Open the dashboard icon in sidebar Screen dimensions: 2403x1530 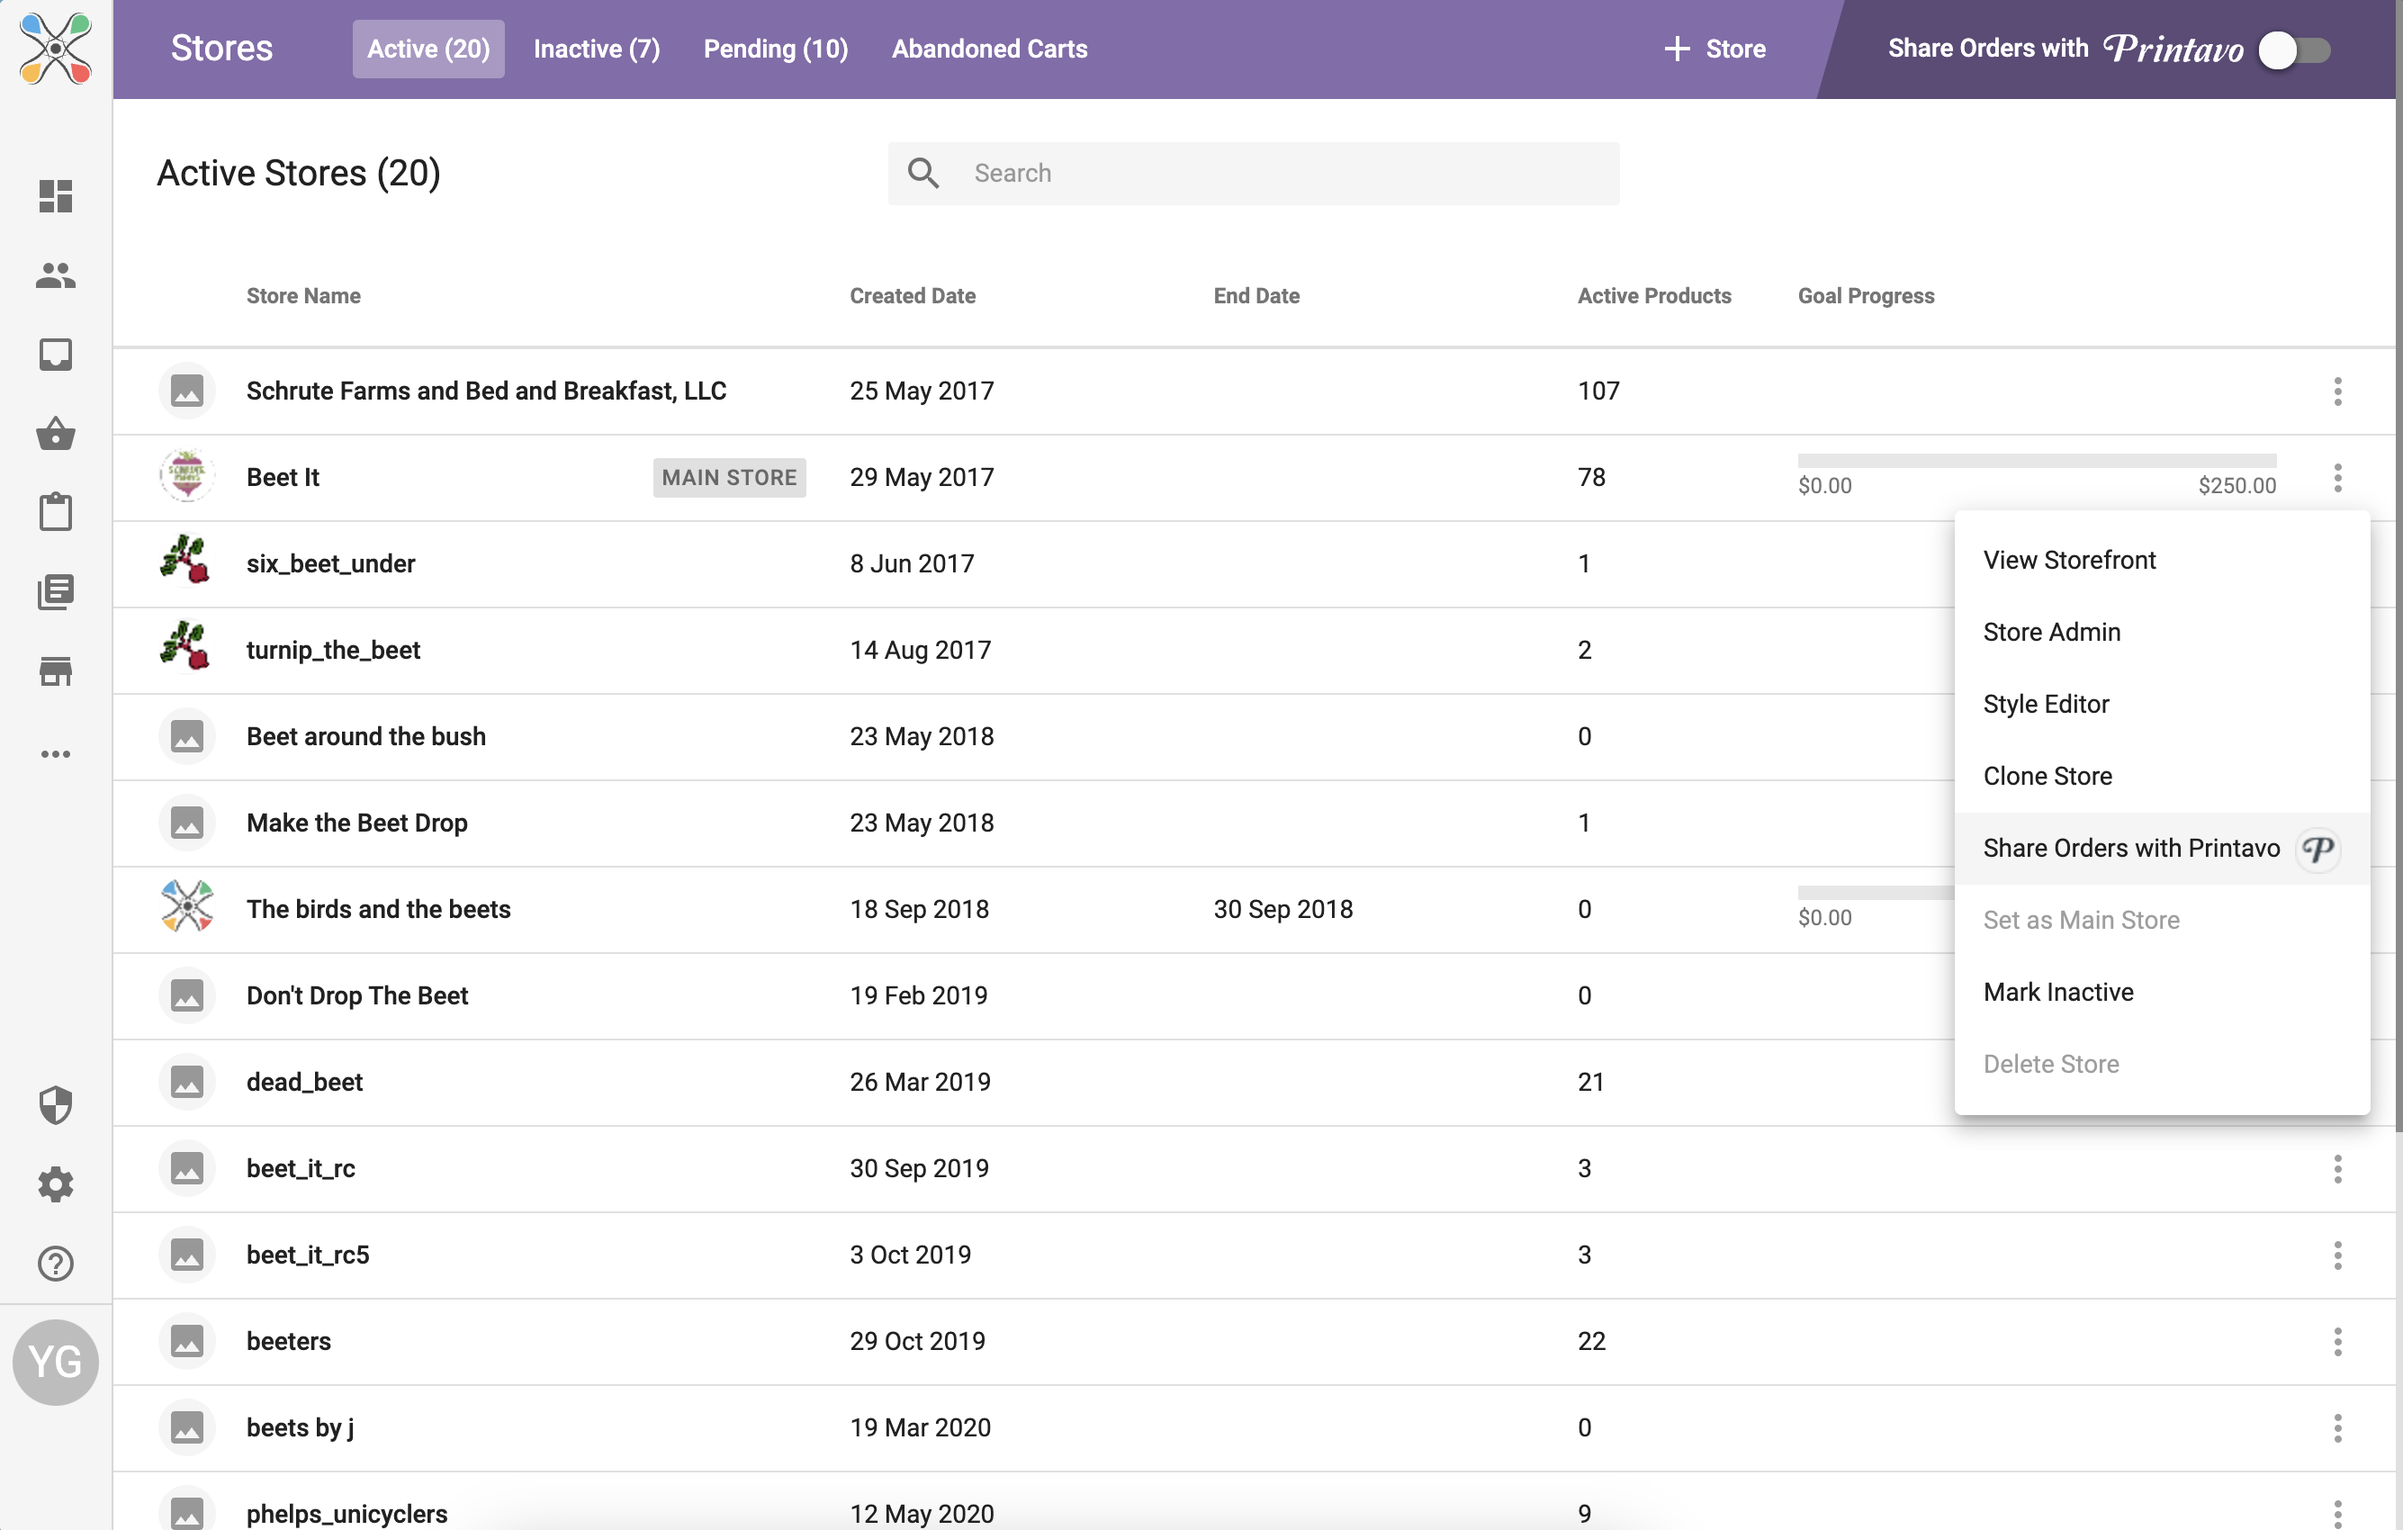pyautogui.click(x=56, y=196)
